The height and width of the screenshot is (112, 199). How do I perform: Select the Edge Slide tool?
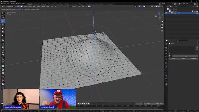tap(3, 77)
